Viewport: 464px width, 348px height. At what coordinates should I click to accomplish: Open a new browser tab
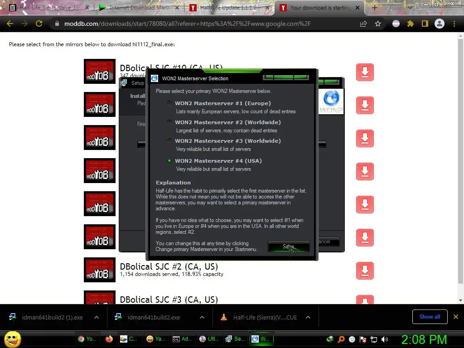click(x=374, y=8)
